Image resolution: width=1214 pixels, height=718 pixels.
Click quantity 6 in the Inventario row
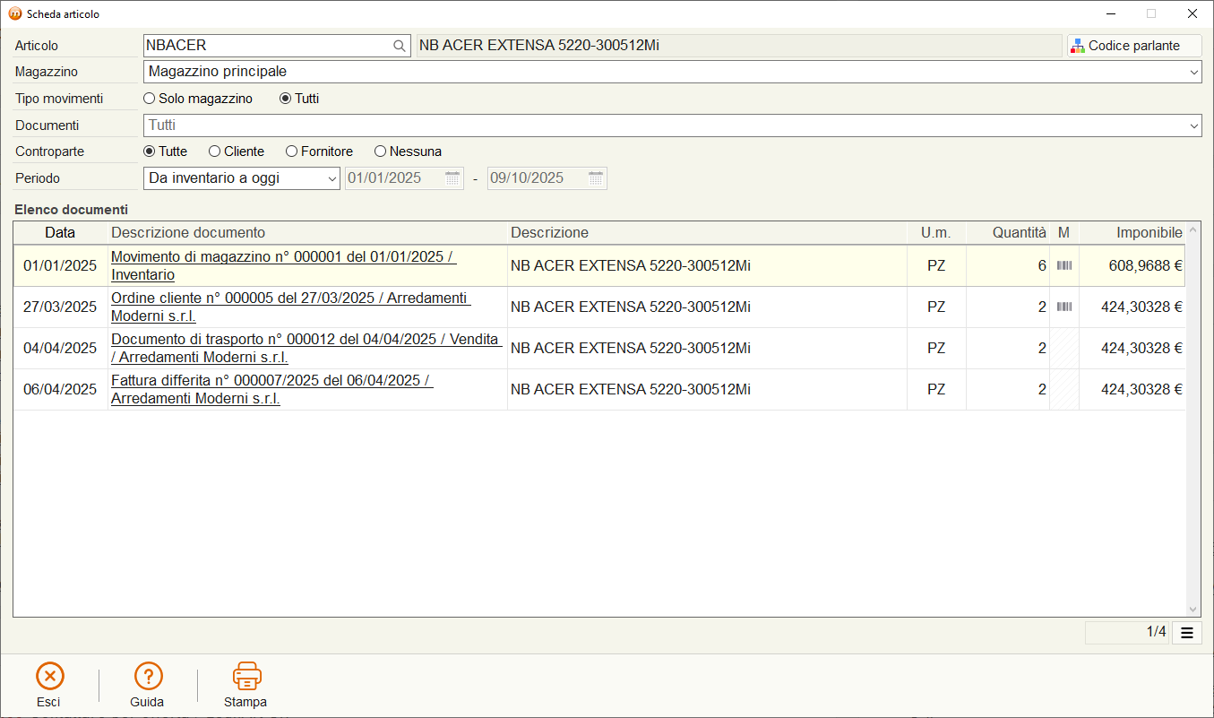1008,265
